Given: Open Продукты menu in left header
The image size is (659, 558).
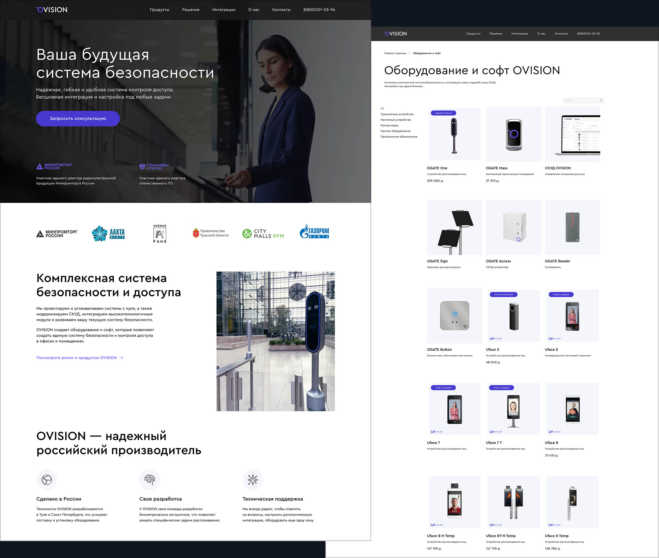Looking at the screenshot, I should click(x=160, y=10).
